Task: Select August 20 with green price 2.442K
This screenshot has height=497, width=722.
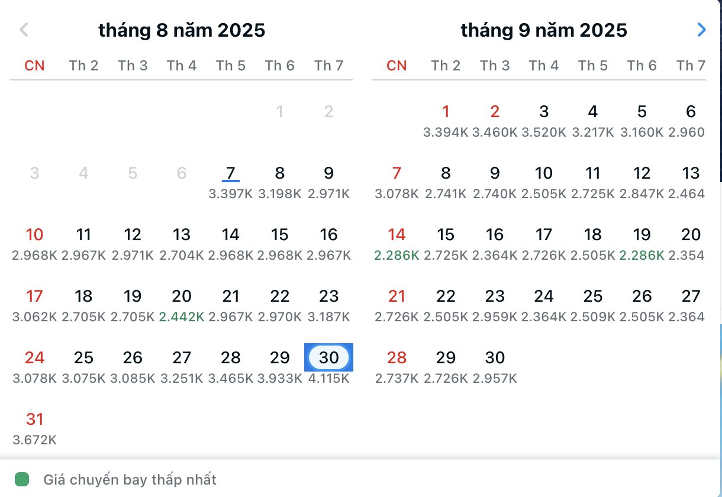Action: [x=182, y=296]
